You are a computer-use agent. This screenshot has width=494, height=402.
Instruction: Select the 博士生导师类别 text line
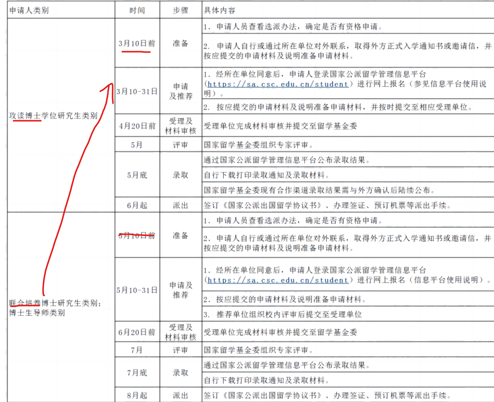point(37,313)
